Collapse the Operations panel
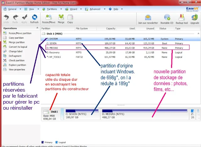The width and height of the screenshot is (201, 147). tap(37, 28)
